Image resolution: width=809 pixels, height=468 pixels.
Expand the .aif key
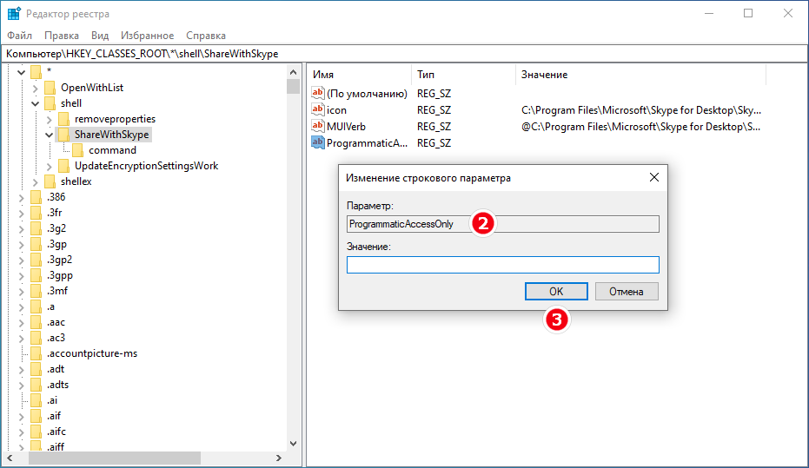(21, 416)
